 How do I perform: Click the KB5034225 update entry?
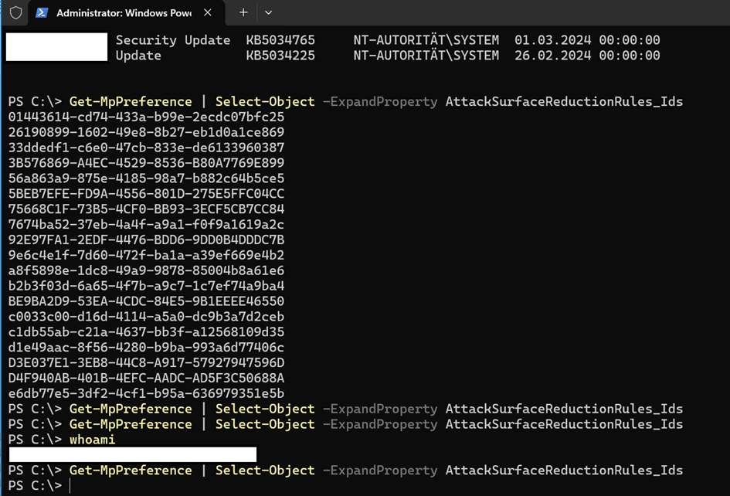280,56
